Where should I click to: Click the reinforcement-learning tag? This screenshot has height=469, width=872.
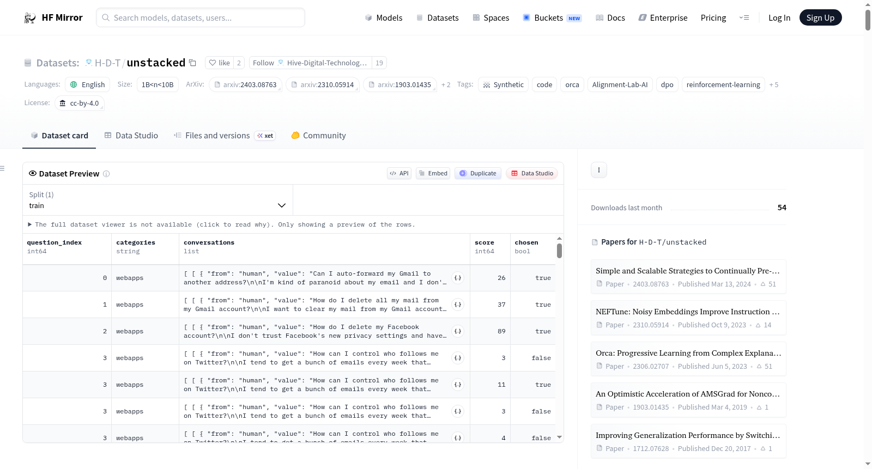click(723, 84)
